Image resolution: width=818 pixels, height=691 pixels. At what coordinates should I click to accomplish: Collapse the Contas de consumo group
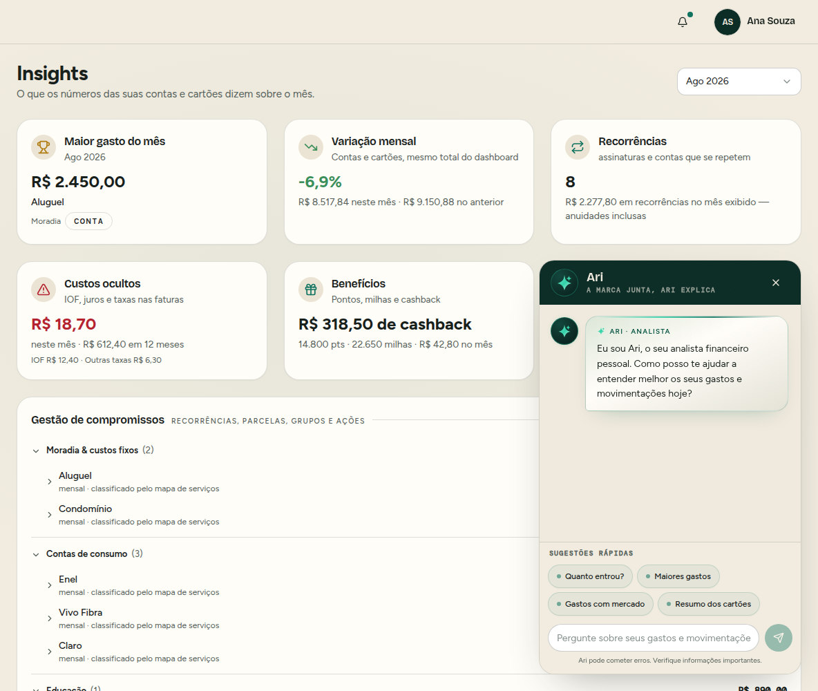(36, 554)
